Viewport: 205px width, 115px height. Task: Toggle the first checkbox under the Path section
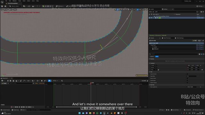187,74
